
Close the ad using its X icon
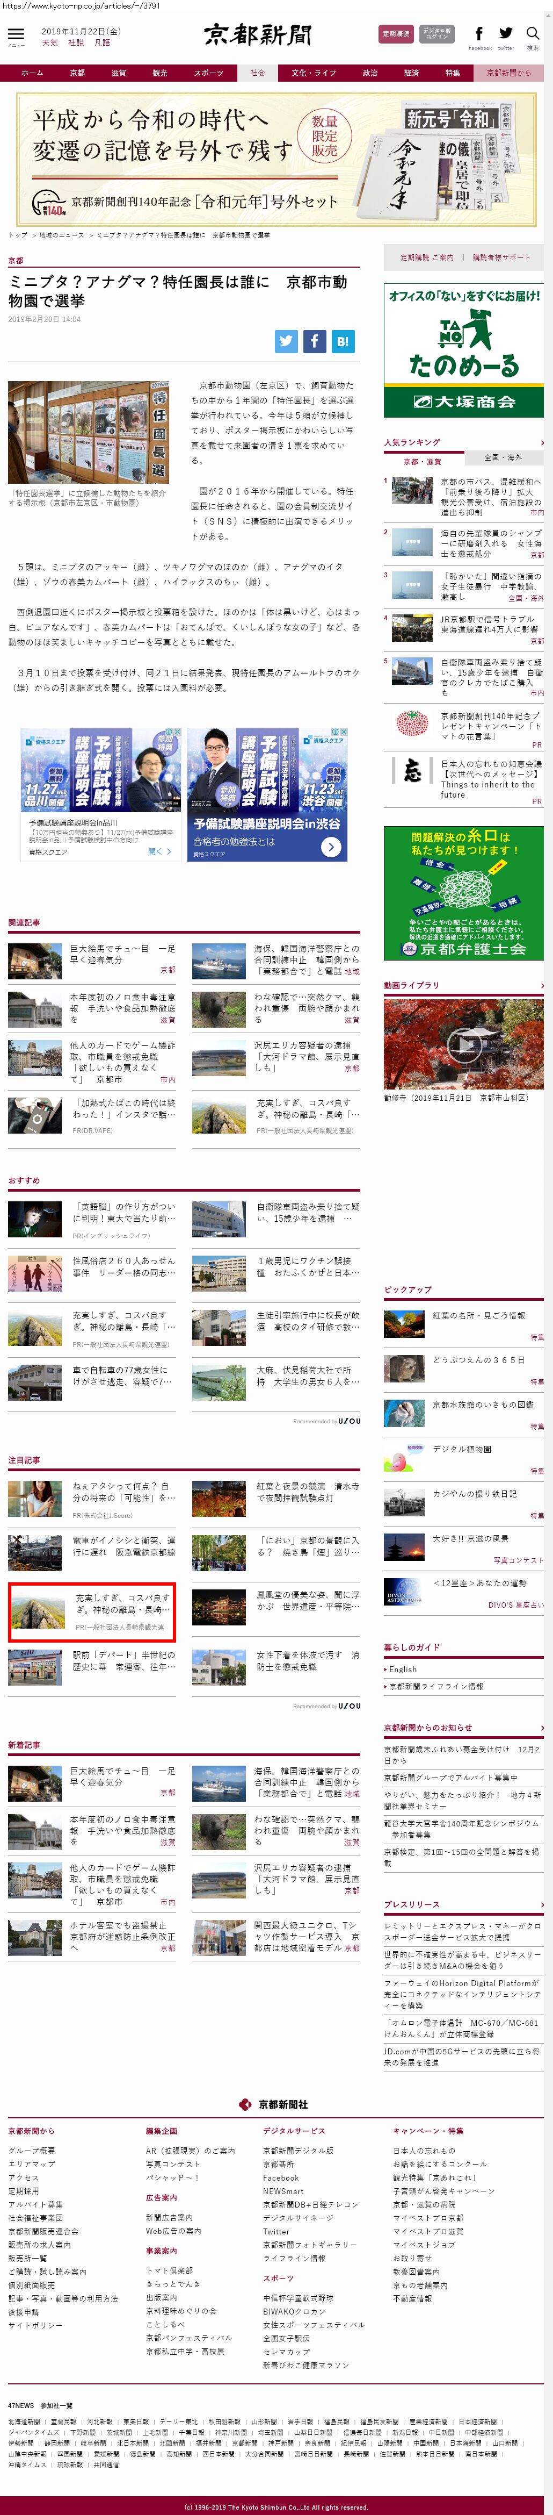[343, 731]
